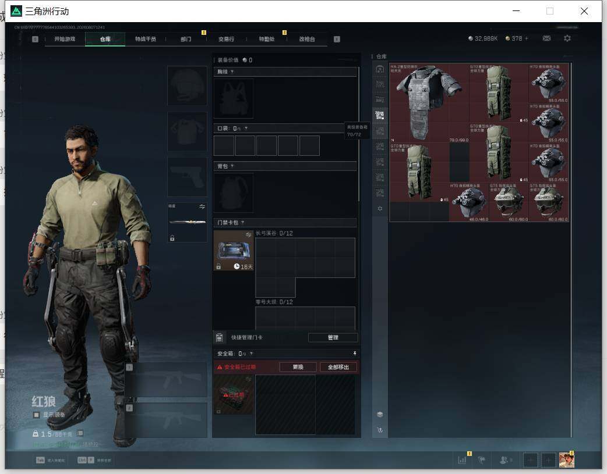Select the first empty pocket slot

tap(224, 145)
